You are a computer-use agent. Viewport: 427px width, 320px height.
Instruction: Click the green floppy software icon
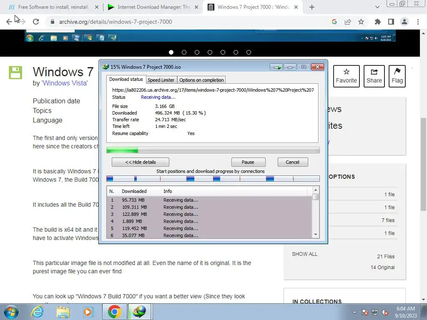(x=15, y=72)
